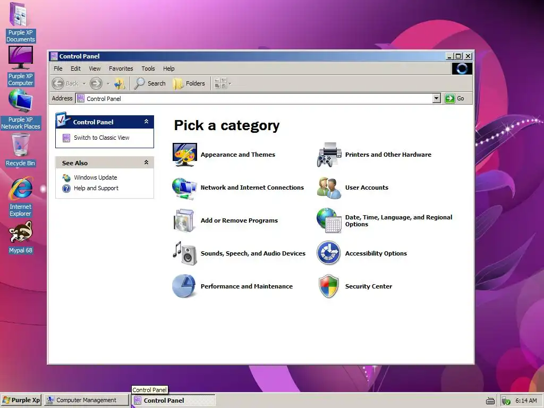Open Appearance and Themes category icon
This screenshot has height=408, width=544.
(185, 155)
